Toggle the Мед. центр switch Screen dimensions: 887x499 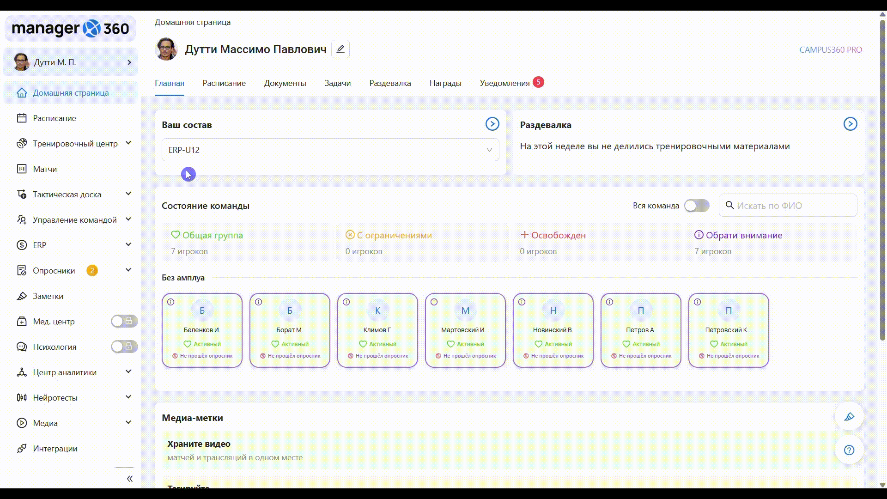(x=124, y=321)
